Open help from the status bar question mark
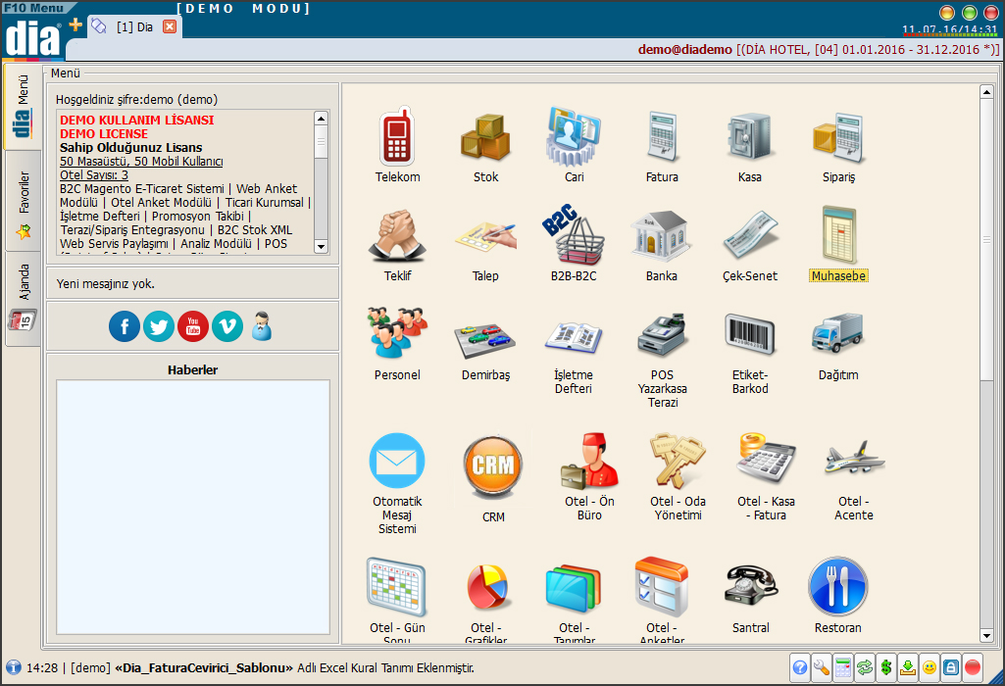 [800, 668]
